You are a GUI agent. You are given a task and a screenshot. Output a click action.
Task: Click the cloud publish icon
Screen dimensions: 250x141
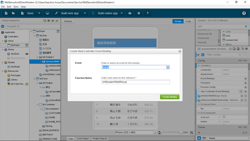(130, 13)
